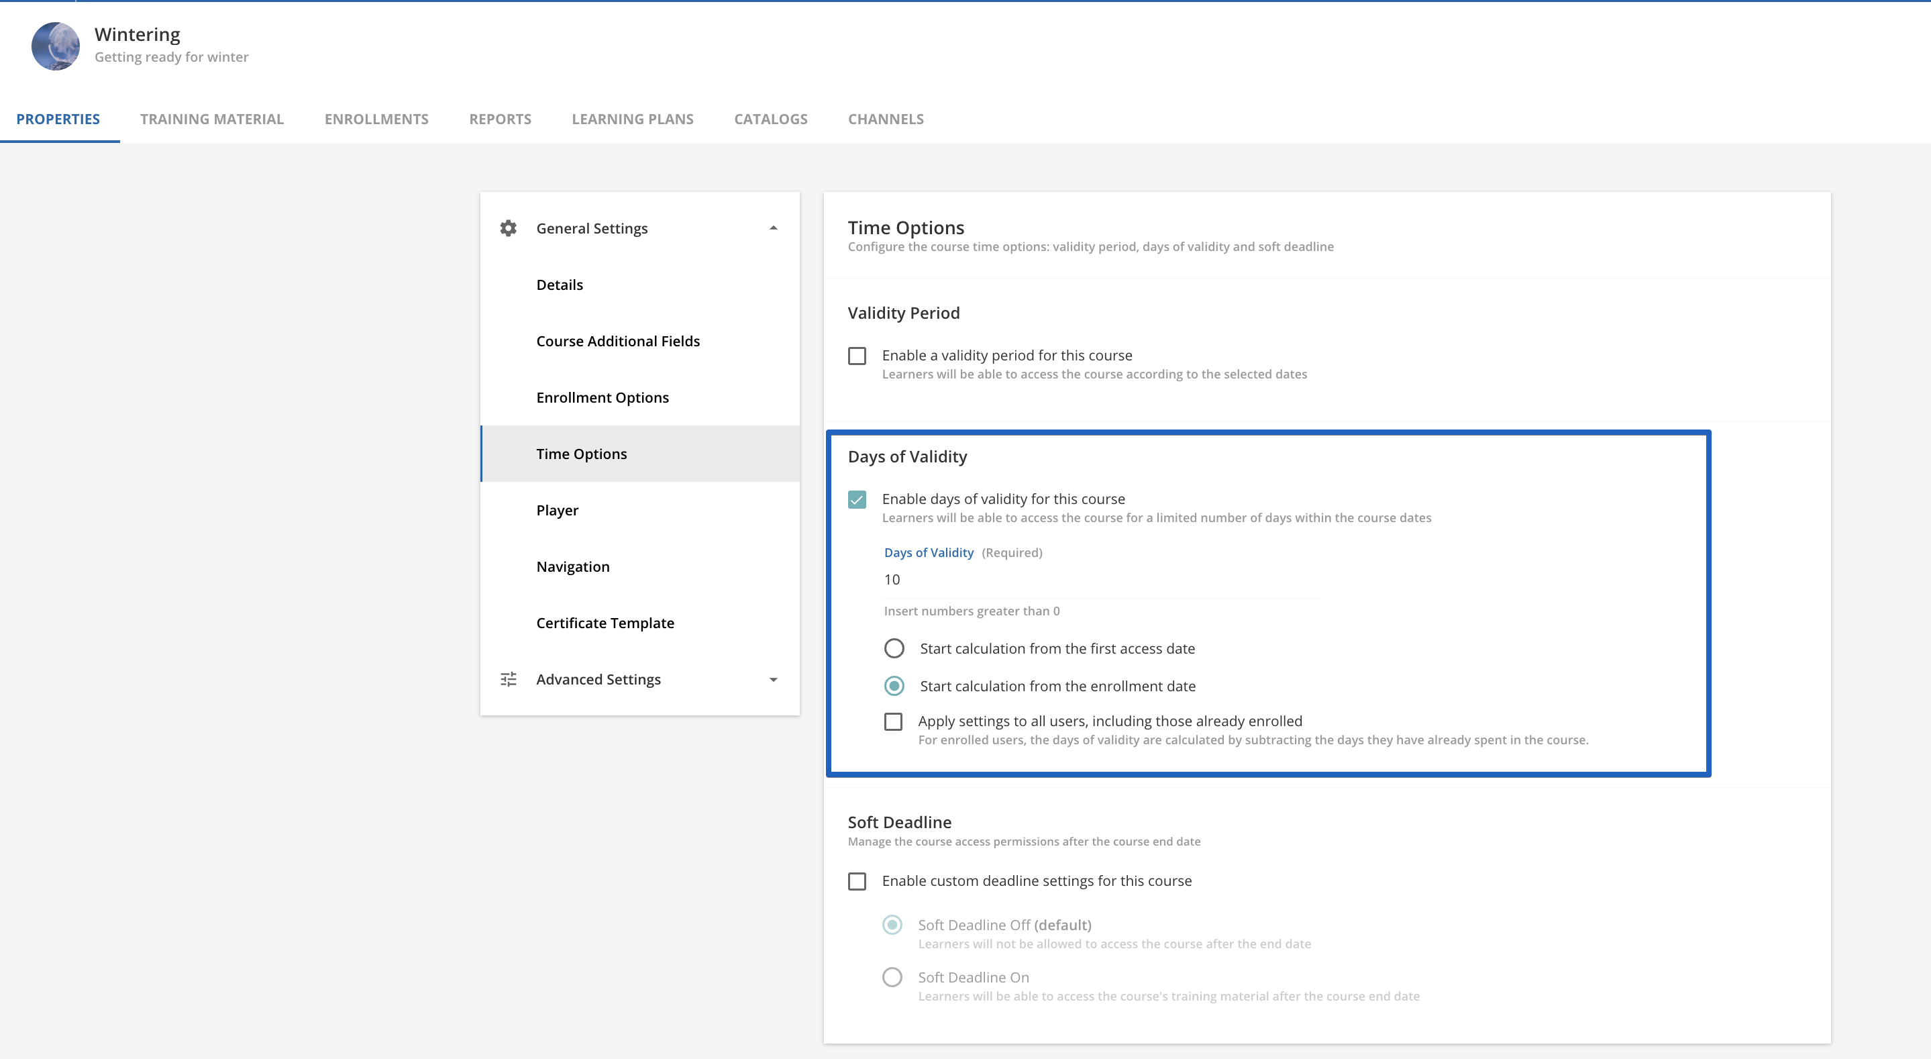Open Course Additional Fields in sidebar

[640, 341]
